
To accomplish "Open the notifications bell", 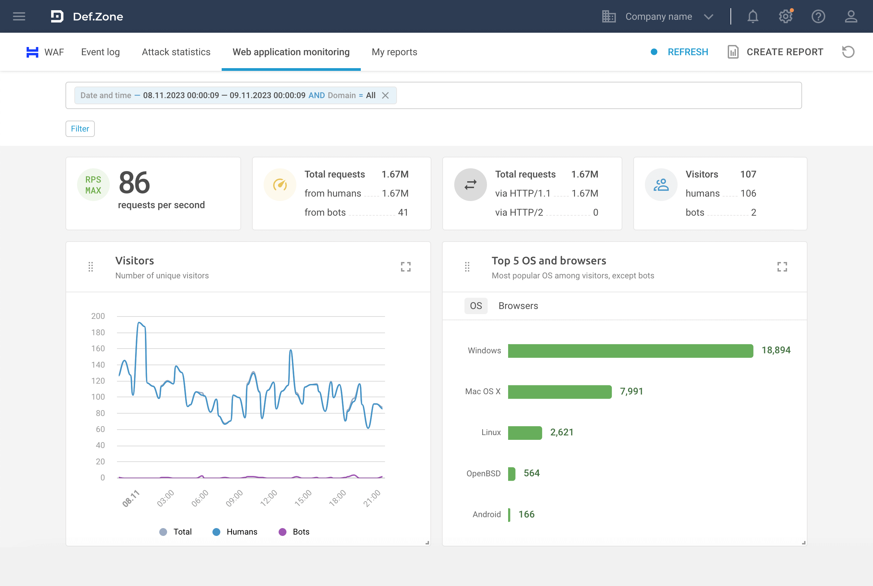I will [753, 16].
